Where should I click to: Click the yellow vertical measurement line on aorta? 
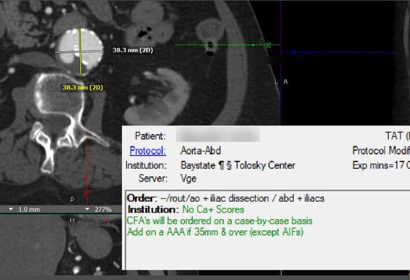coord(80,52)
